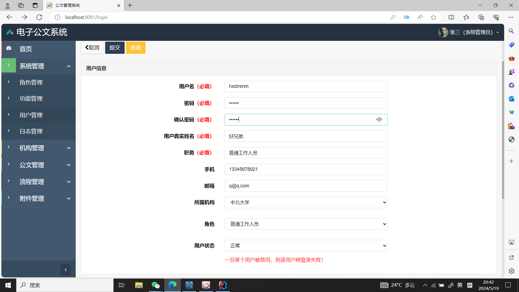Click the 电子公文系统 logo icon
Viewport: 519px width, 292px height.
click(10, 32)
